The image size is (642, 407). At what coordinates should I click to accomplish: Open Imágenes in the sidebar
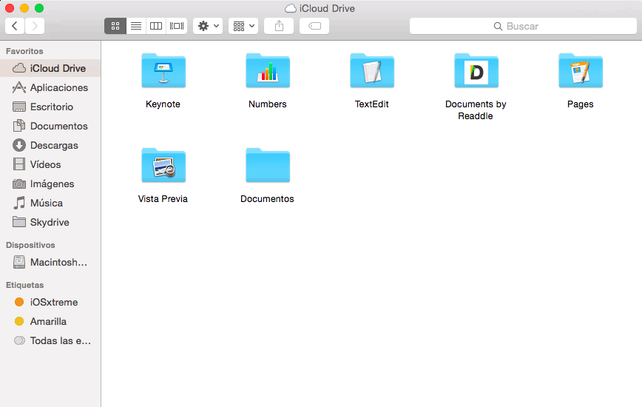(x=50, y=184)
